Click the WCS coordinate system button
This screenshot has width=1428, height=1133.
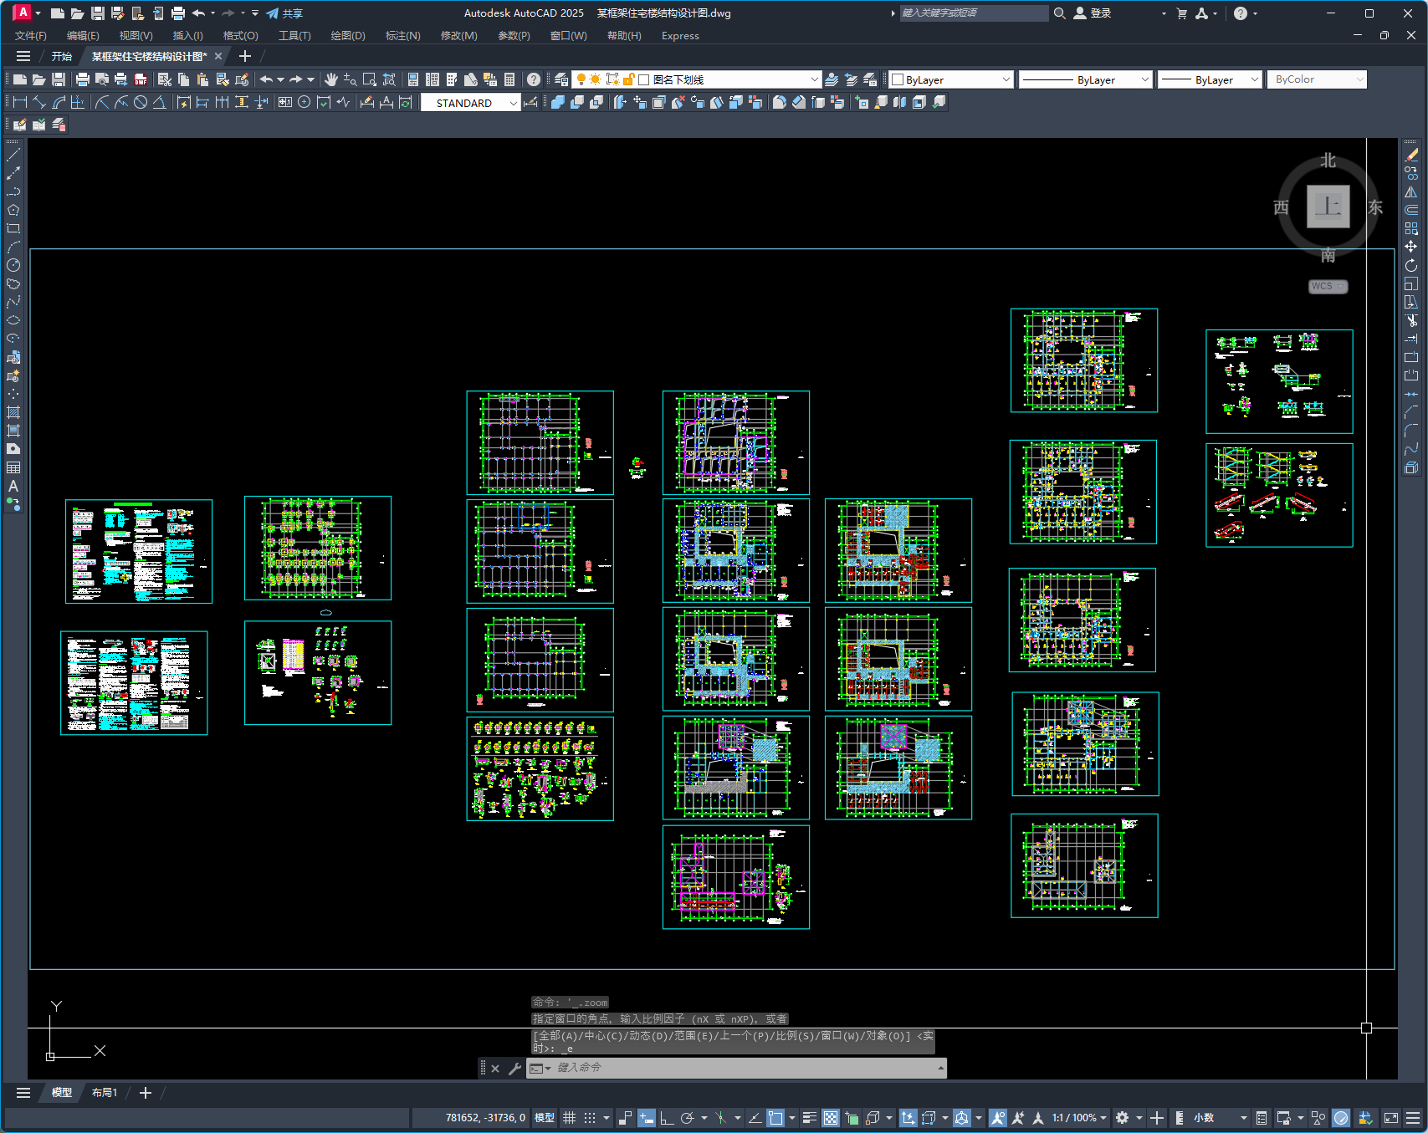[1328, 286]
